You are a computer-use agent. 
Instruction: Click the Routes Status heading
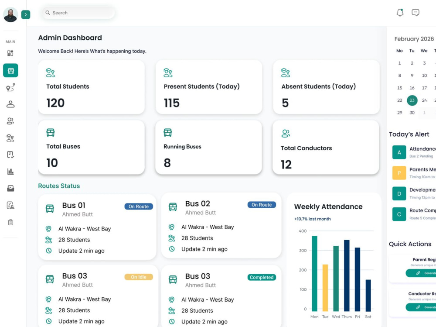(x=59, y=186)
